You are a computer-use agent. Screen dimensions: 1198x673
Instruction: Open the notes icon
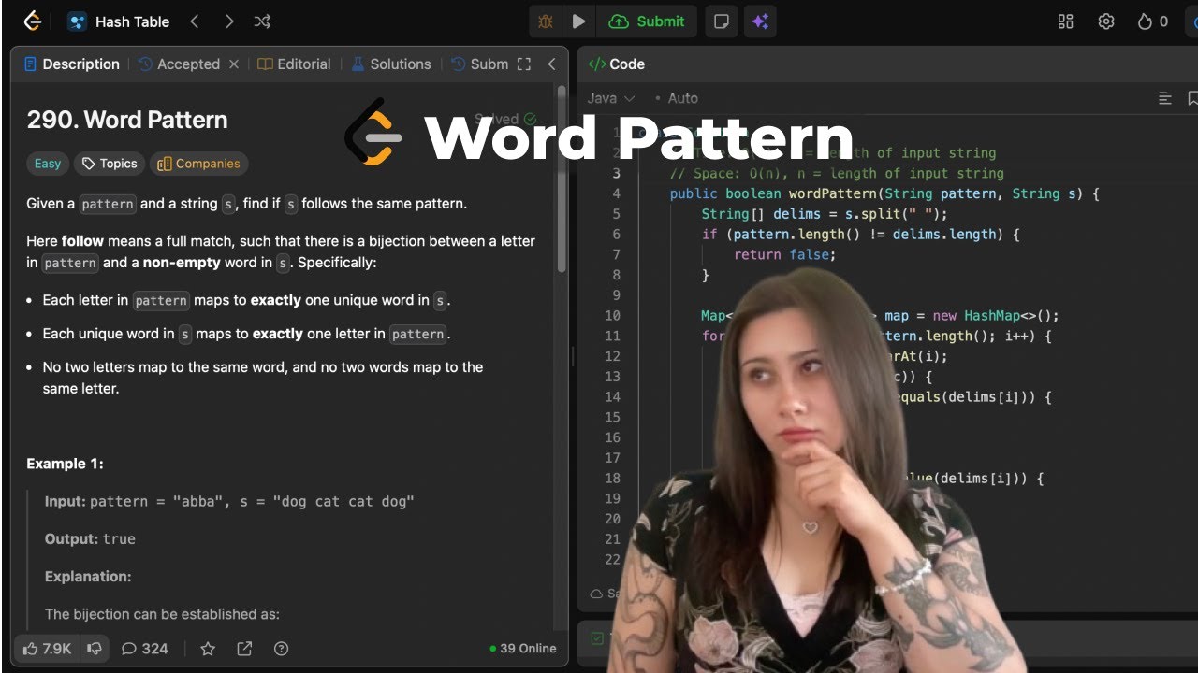(722, 21)
